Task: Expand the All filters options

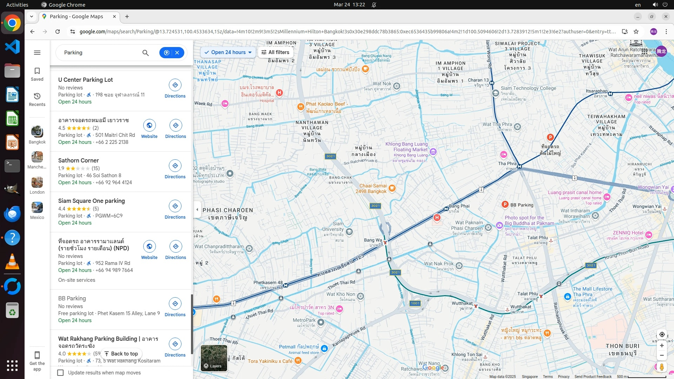Action: [276, 52]
